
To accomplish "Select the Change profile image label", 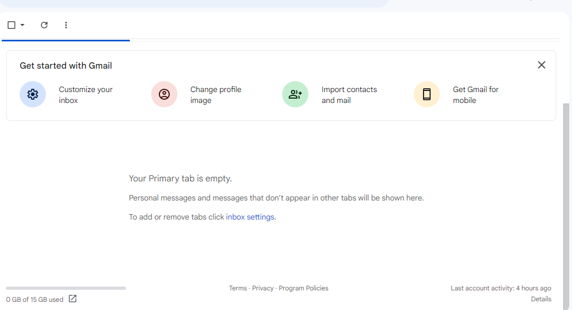I will 216,95.
